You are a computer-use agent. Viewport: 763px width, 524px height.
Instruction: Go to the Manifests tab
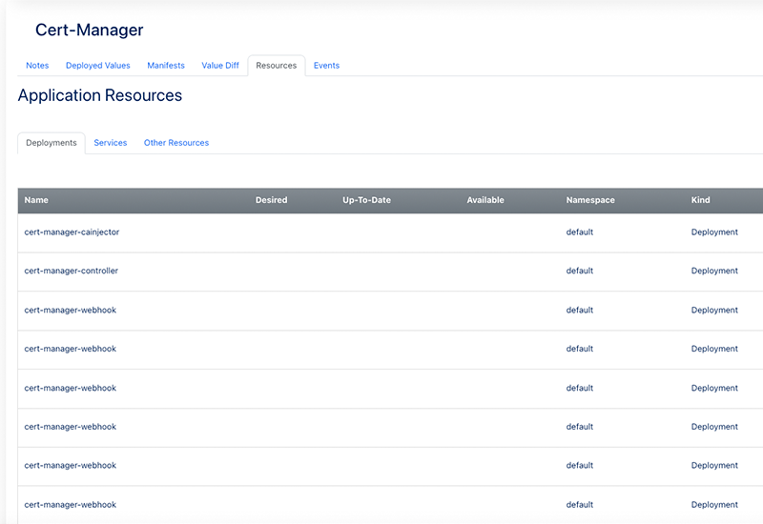coord(166,66)
